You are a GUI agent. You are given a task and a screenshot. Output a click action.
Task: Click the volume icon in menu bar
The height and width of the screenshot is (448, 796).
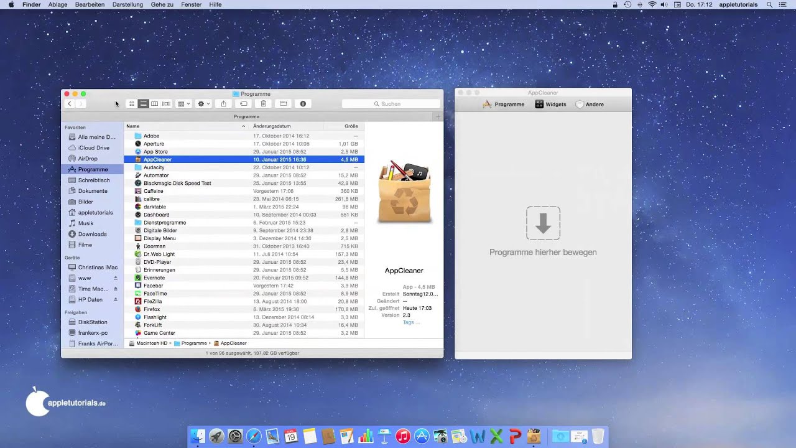(664, 4)
